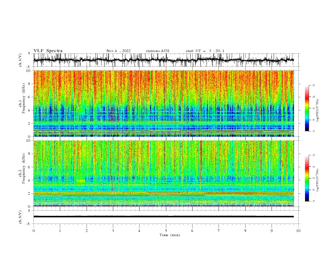The width and height of the screenshot is (336, 259).
Task: Click inside the ch.2 spectrogram panel
Action: click(x=163, y=174)
